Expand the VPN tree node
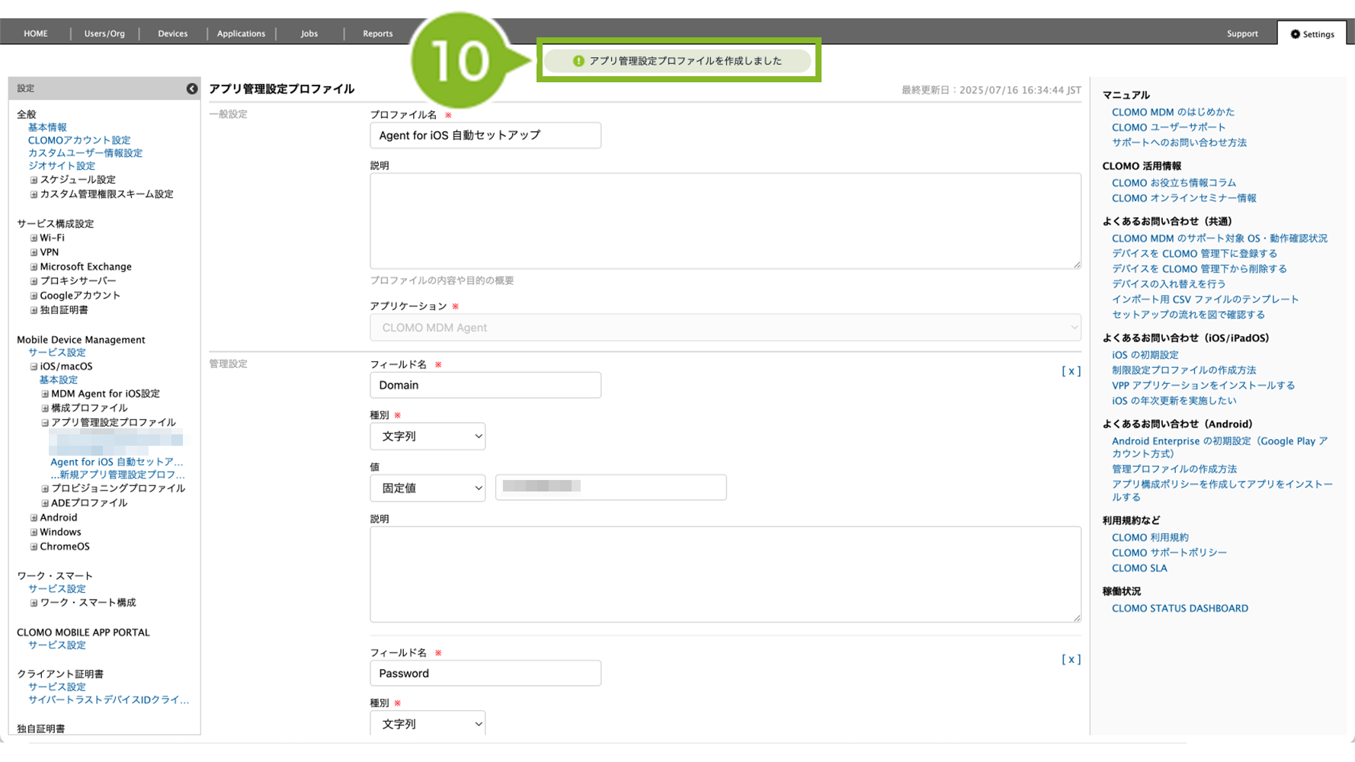This screenshot has height=762, width=1355. 34,252
